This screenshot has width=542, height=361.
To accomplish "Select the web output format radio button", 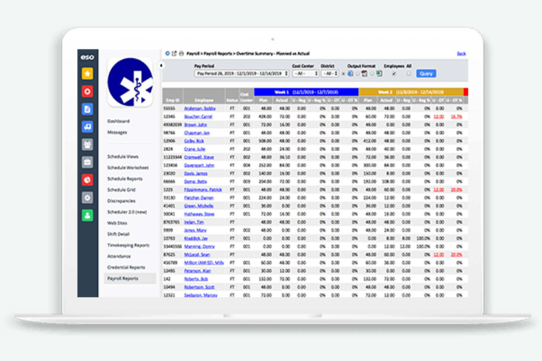I will 344,74.
